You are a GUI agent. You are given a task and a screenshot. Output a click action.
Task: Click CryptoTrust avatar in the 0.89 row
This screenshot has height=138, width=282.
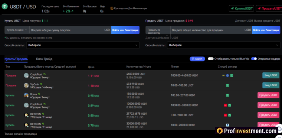pyautogui.click(x=26, y=105)
